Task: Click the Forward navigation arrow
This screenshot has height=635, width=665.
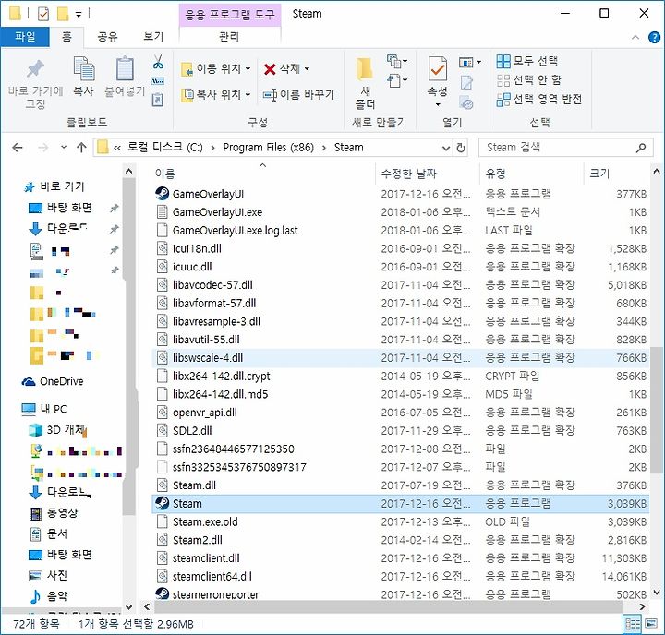Action: [x=43, y=148]
